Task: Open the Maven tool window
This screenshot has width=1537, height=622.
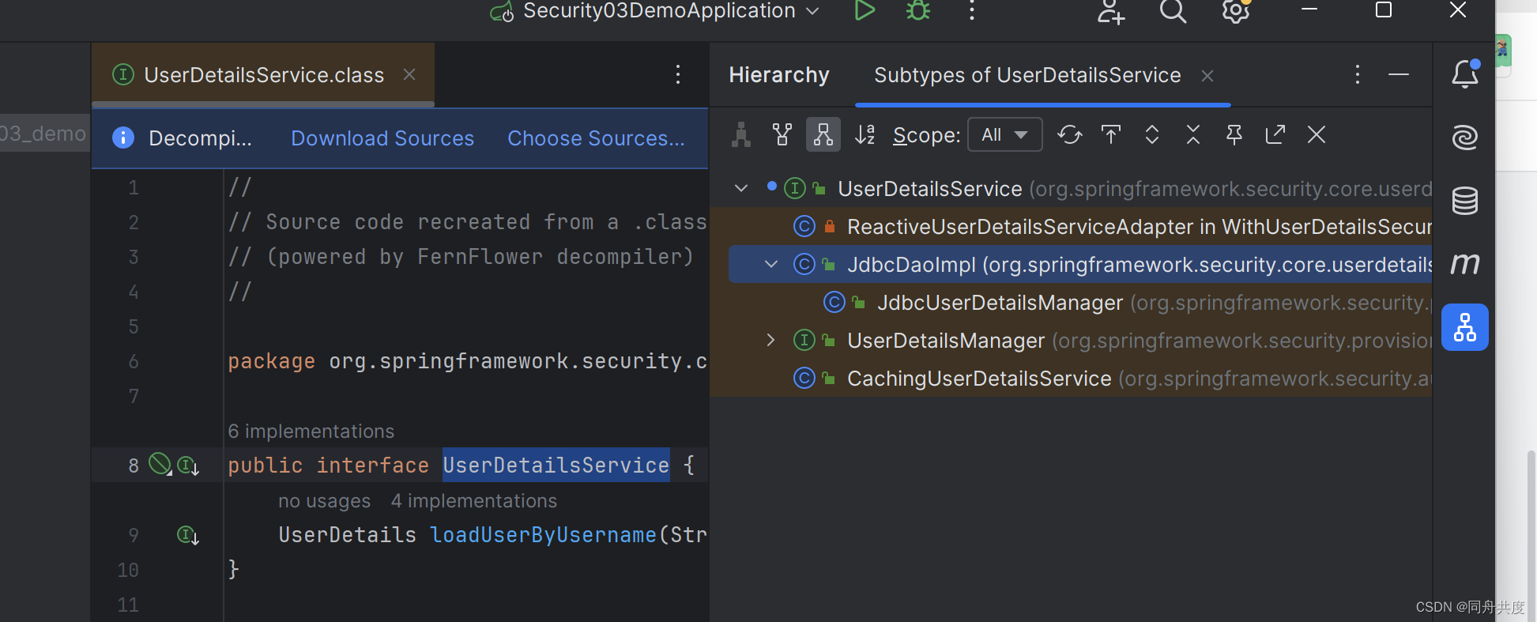Action: 1465,264
